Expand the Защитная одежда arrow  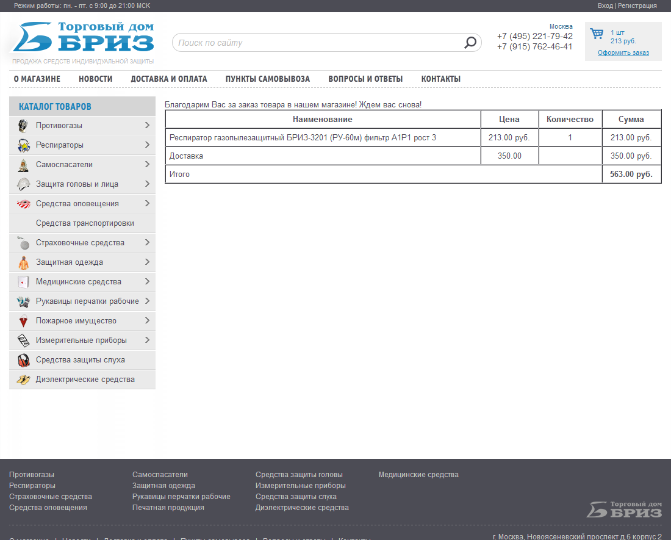[x=147, y=262]
